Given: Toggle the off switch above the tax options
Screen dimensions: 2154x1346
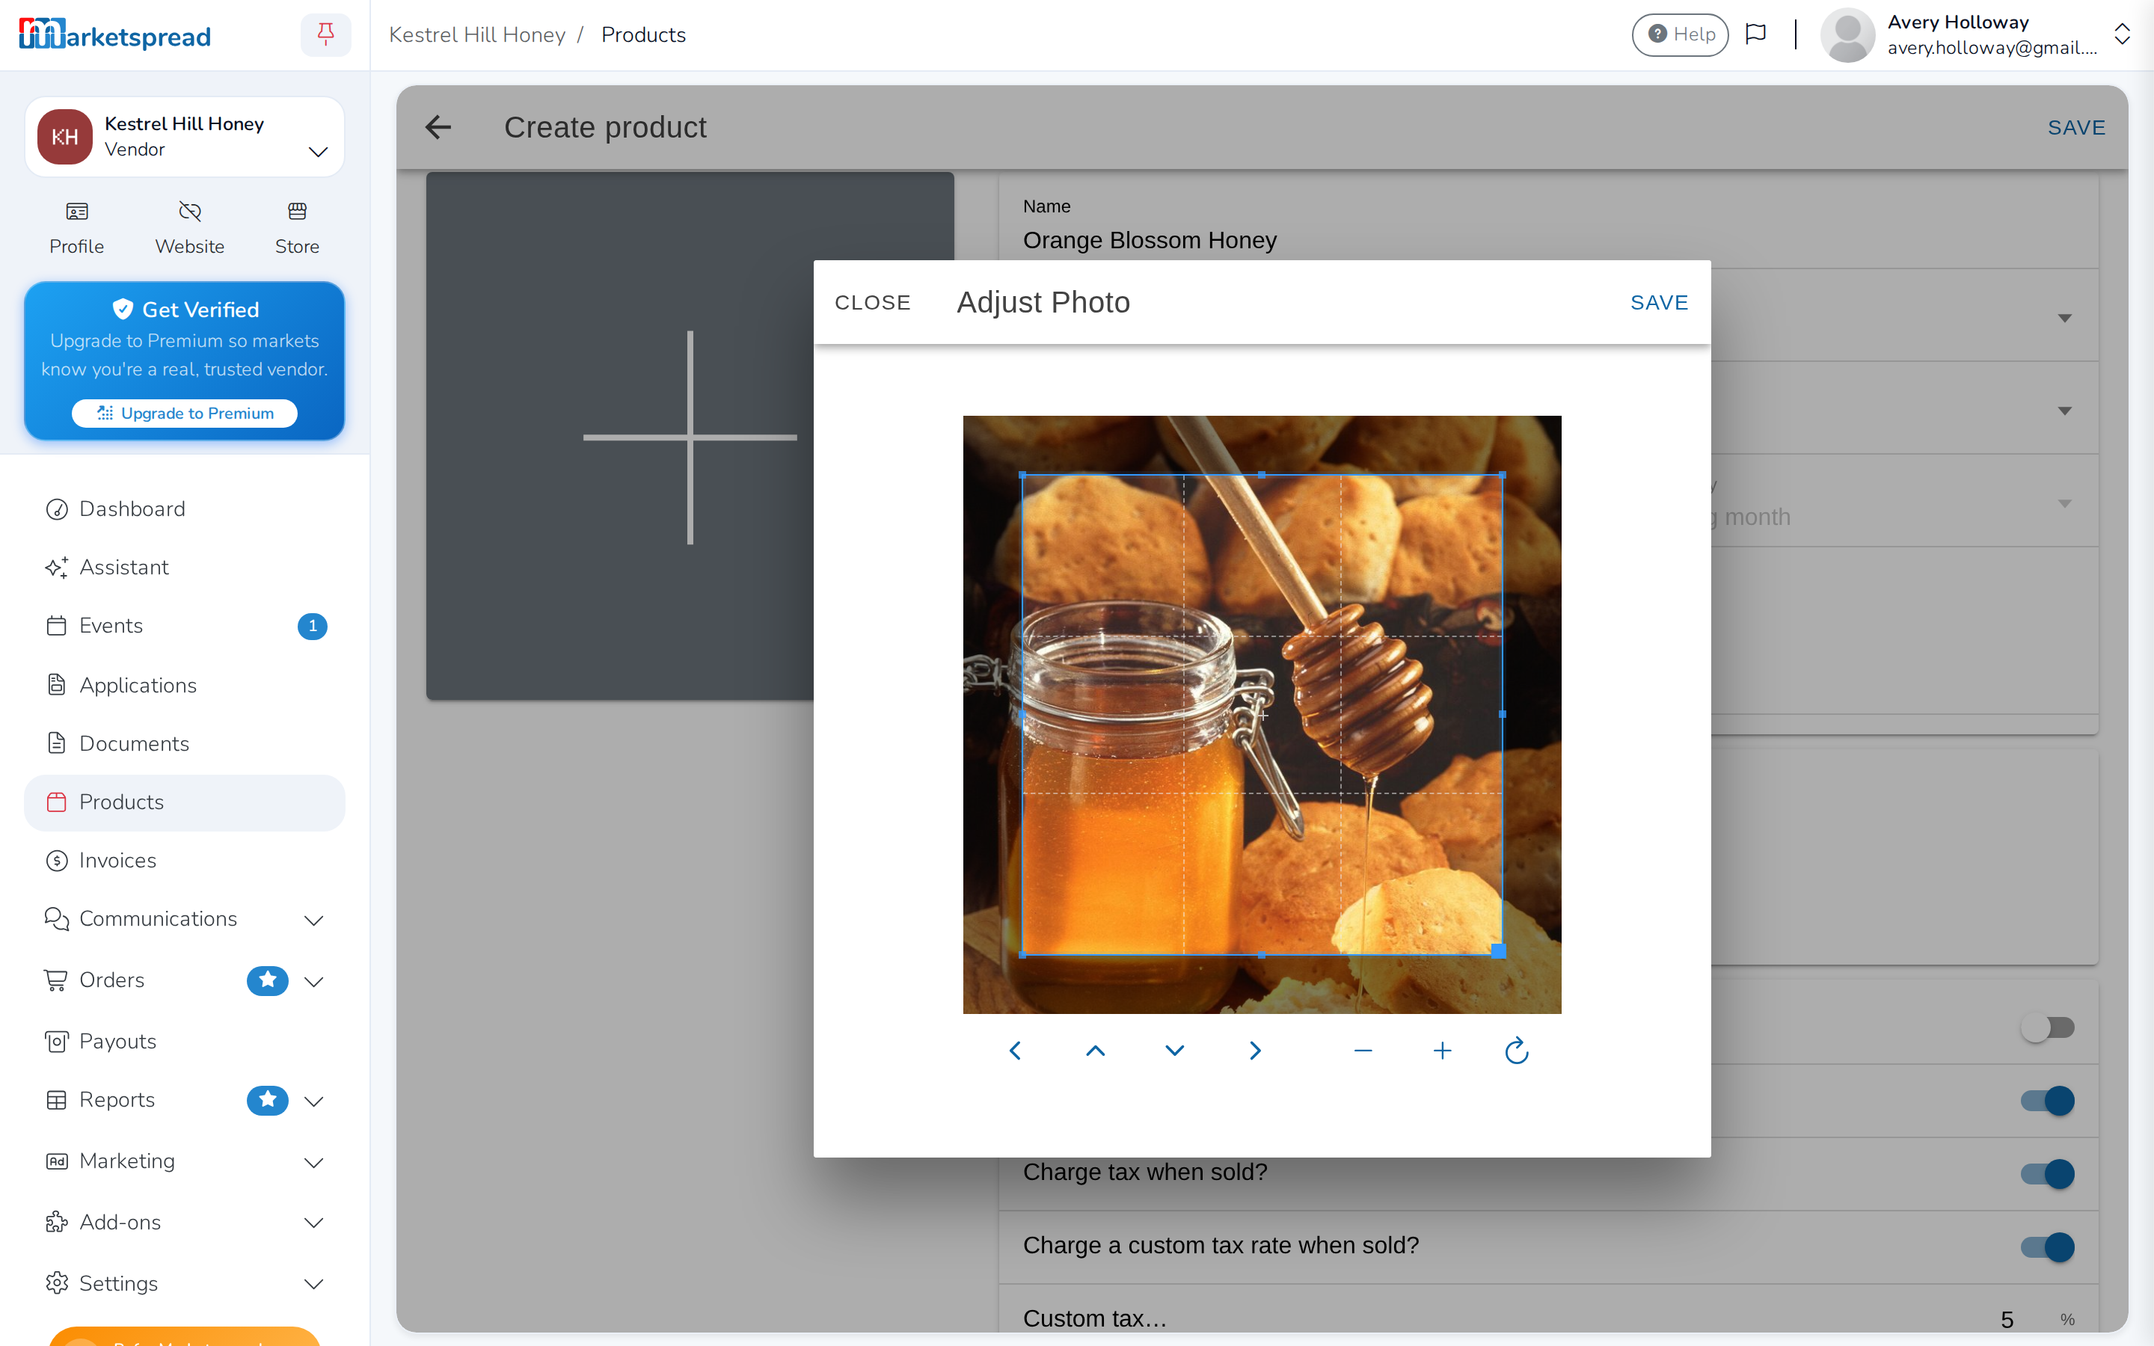Looking at the screenshot, I should point(2047,1027).
